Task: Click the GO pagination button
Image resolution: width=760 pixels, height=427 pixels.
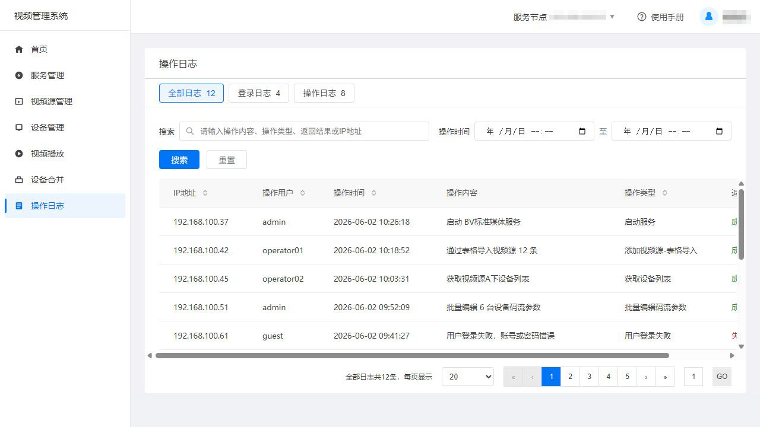Action: (722, 377)
